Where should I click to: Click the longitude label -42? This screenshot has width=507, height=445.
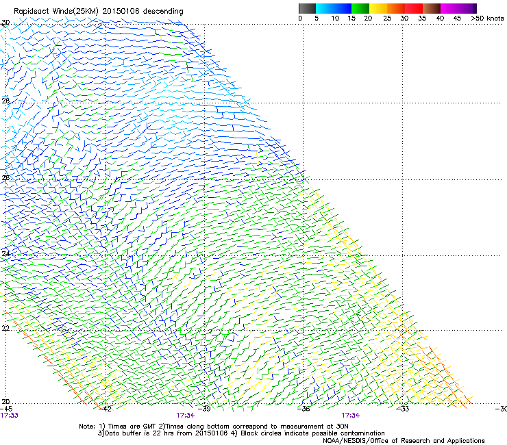[x=105, y=409]
